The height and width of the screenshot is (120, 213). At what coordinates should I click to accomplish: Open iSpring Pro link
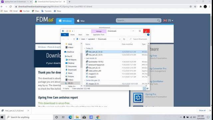click(150, 94)
